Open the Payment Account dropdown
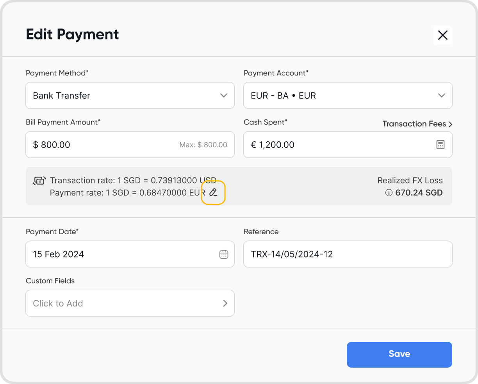 point(348,96)
